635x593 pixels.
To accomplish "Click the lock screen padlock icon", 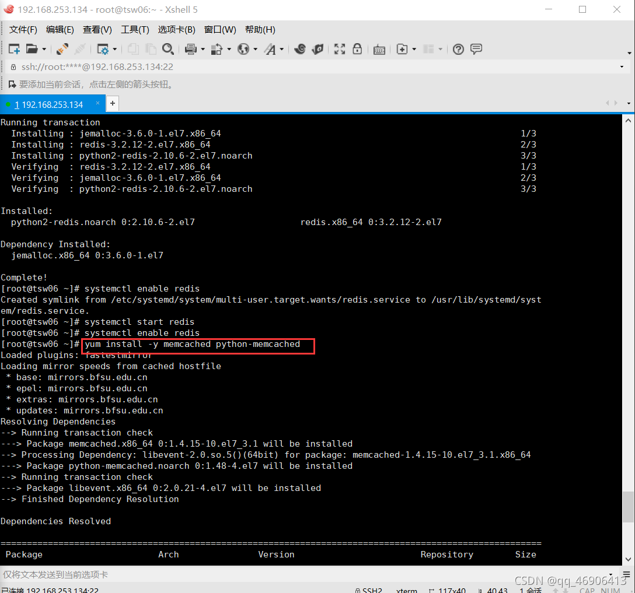I will [357, 49].
